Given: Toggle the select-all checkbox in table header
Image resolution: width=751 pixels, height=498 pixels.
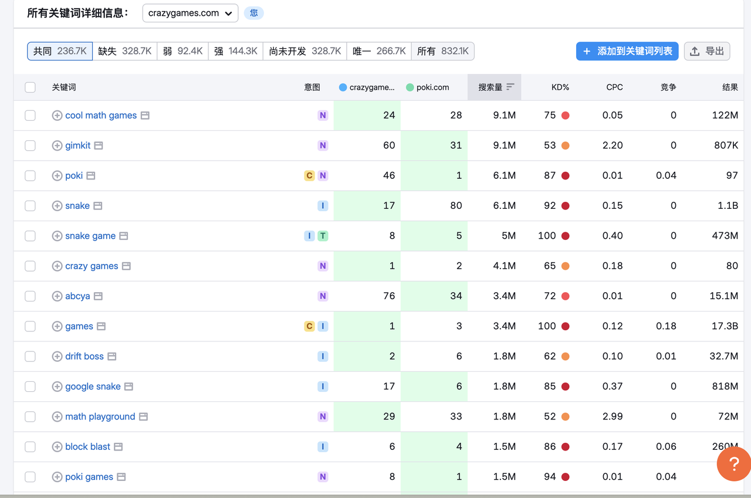Looking at the screenshot, I should (31, 87).
